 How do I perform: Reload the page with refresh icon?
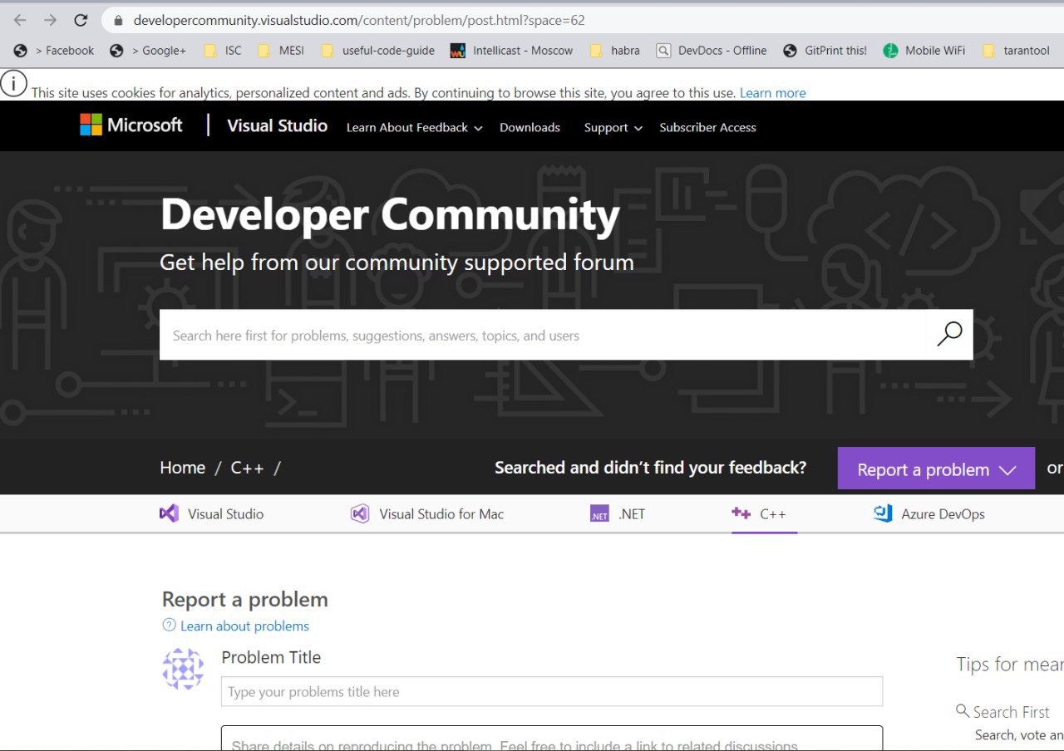point(81,20)
